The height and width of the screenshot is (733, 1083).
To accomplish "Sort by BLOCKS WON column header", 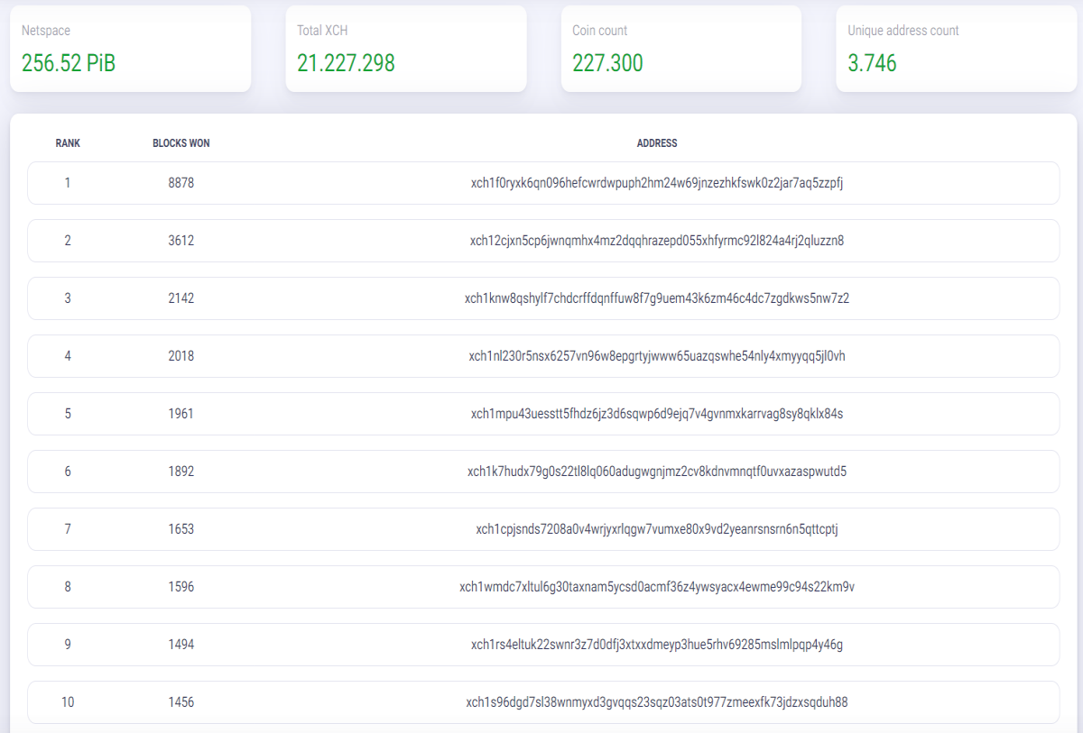I will pos(181,143).
